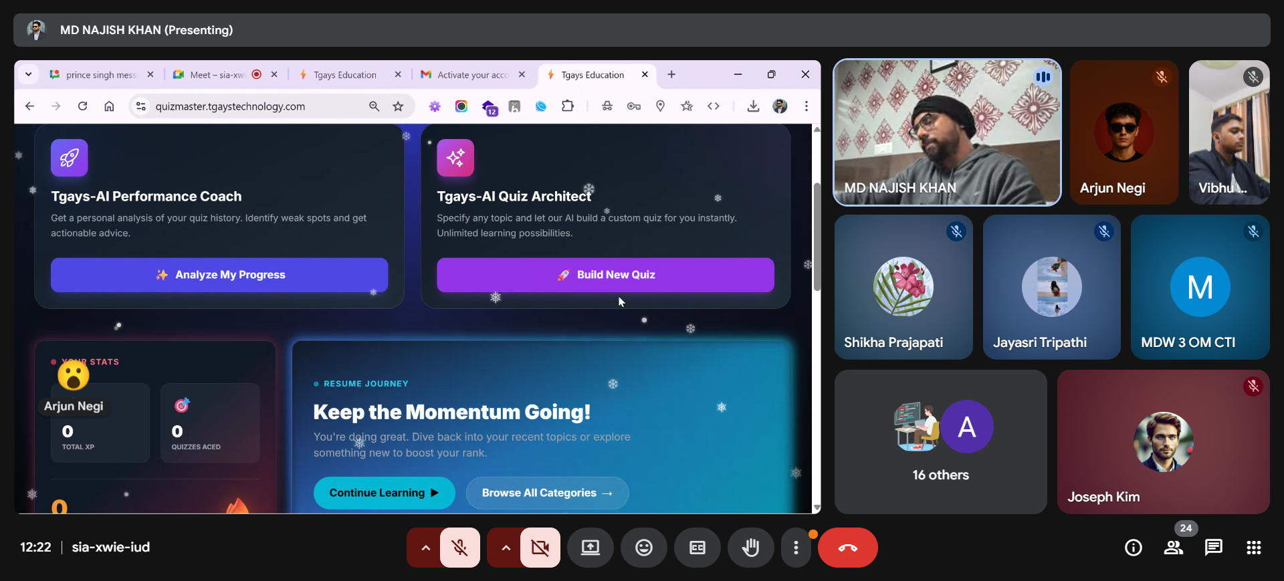This screenshot has height=581, width=1284.
Task: Click the shared page's vertical scrollbar
Action: [x=817, y=237]
